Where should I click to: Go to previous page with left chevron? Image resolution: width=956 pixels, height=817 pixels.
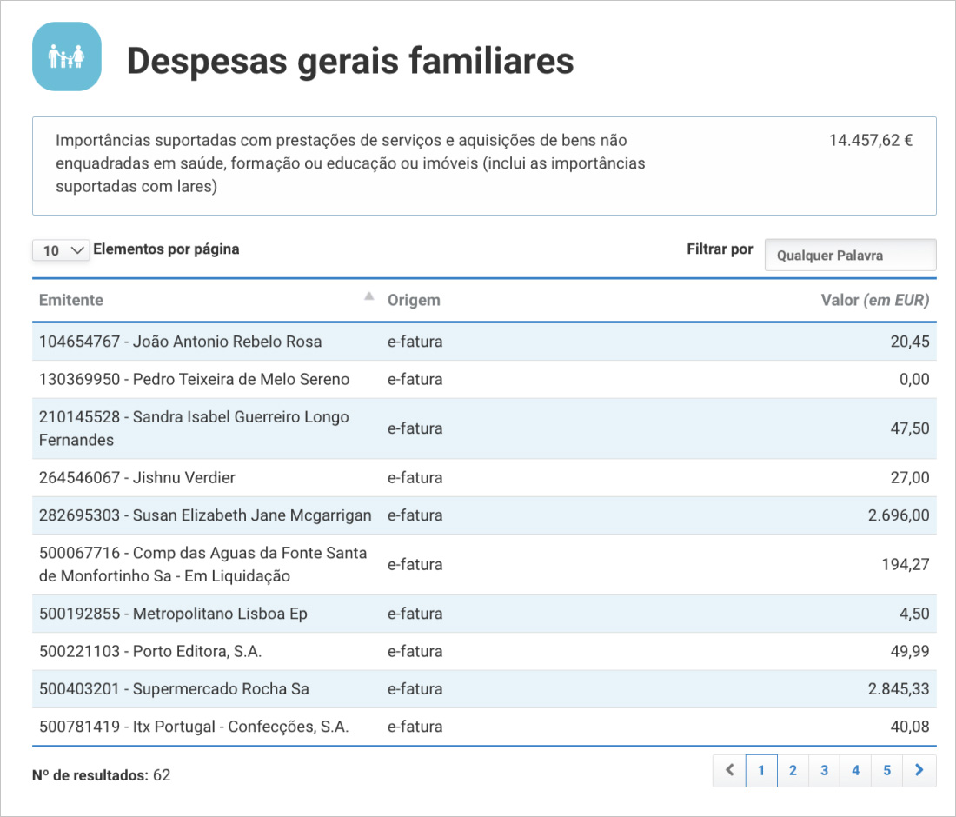point(729,770)
